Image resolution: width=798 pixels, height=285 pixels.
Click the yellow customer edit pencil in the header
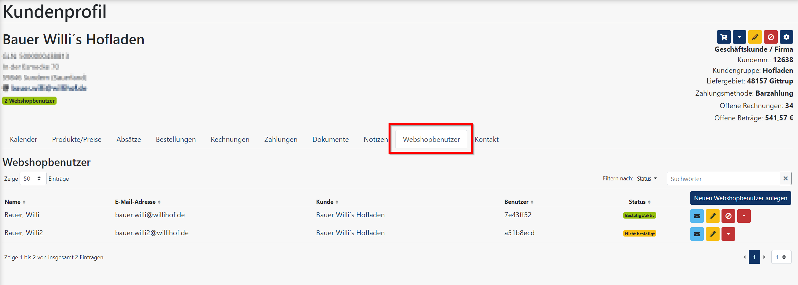755,37
